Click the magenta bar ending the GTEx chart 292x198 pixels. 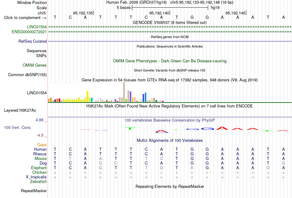pos(163,101)
